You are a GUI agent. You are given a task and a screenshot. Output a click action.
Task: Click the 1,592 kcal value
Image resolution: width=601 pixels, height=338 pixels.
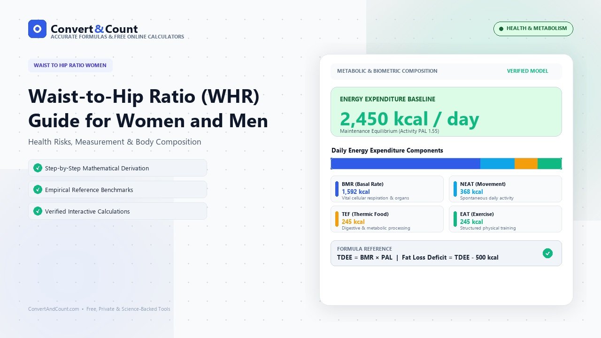355,192
